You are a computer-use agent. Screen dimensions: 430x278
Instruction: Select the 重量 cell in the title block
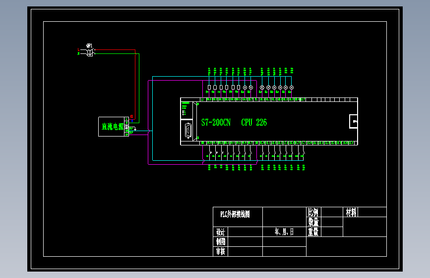313,232
